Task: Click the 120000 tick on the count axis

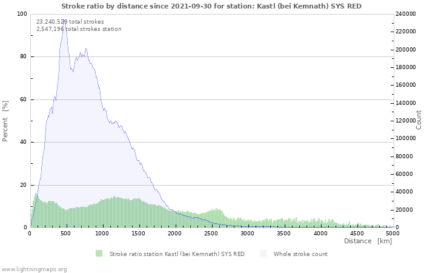Action: pos(406,121)
